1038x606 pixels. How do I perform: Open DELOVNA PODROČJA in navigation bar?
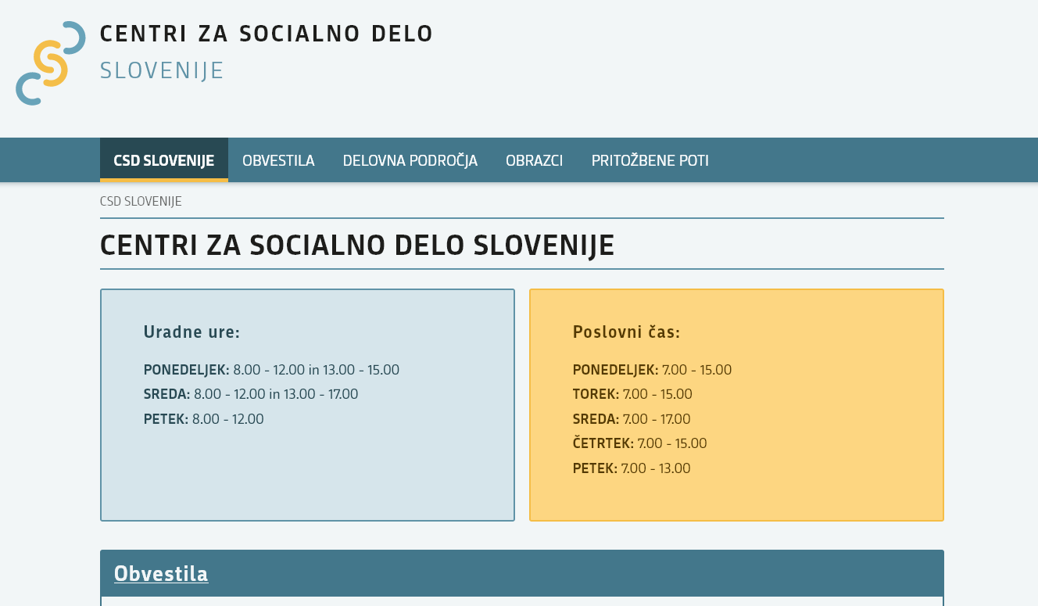point(410,160)
